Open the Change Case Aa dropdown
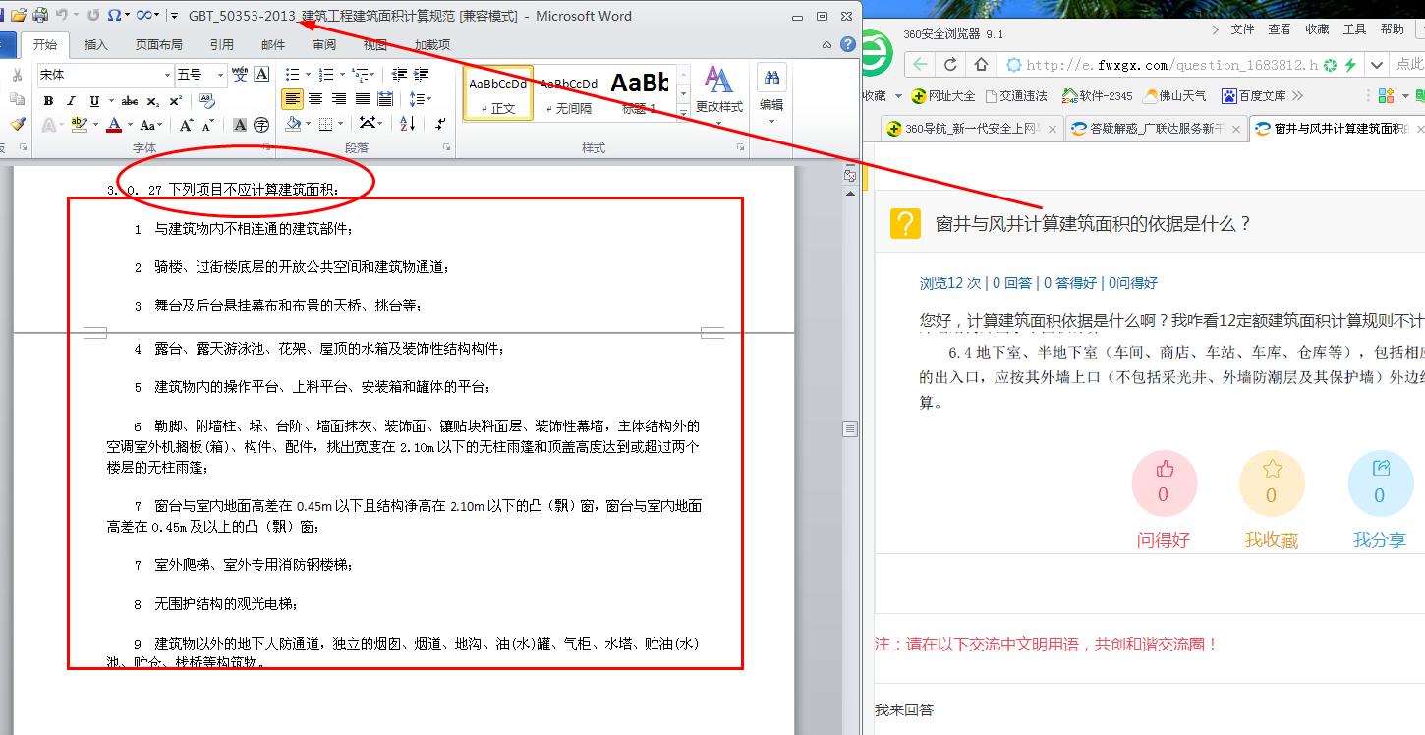The width and height of the screenshot is (1425, 735). click(x=151, y=125)
